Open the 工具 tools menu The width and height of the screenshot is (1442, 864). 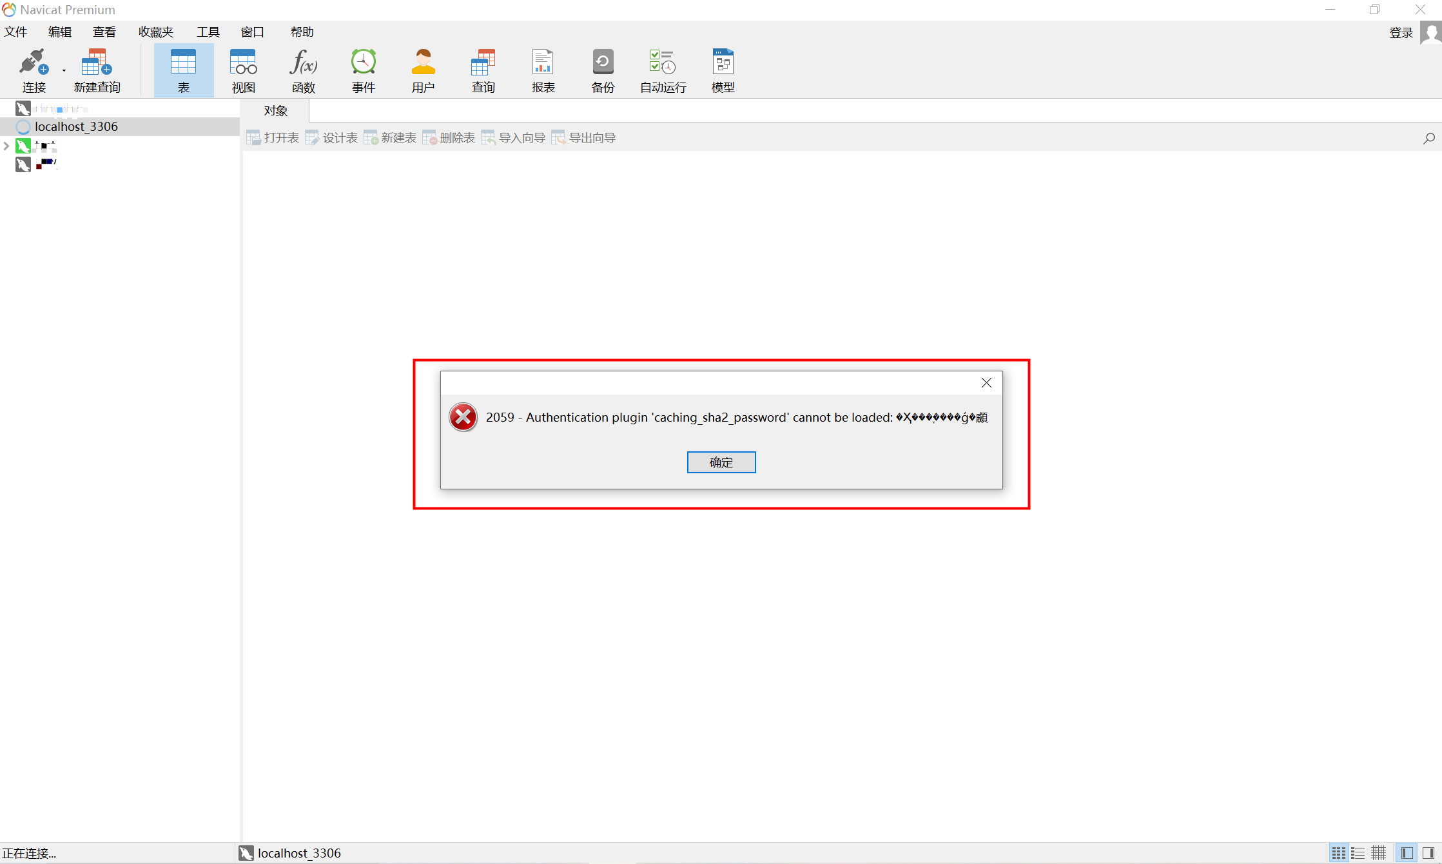(x=208, y=32)
